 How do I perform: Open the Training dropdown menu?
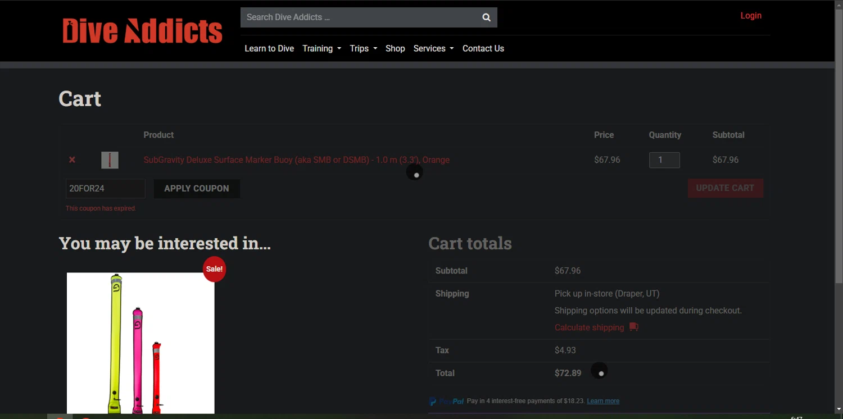click(321, 48)
